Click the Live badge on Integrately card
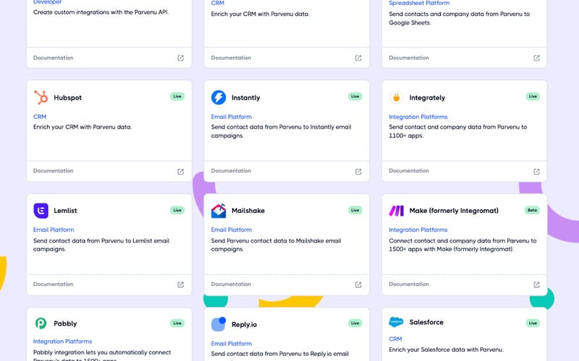579x361 pixels. (533, 97)
